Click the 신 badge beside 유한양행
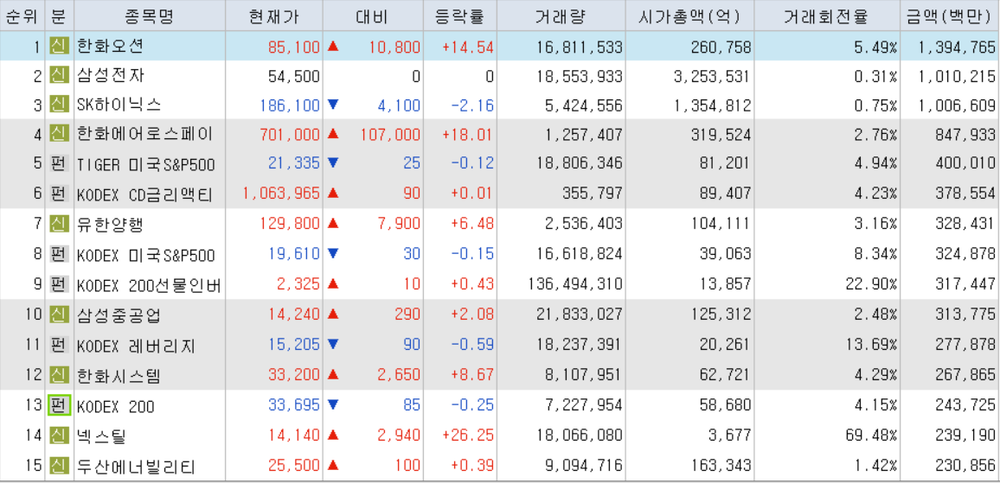 pyautogui.click(x=59, y=223)
